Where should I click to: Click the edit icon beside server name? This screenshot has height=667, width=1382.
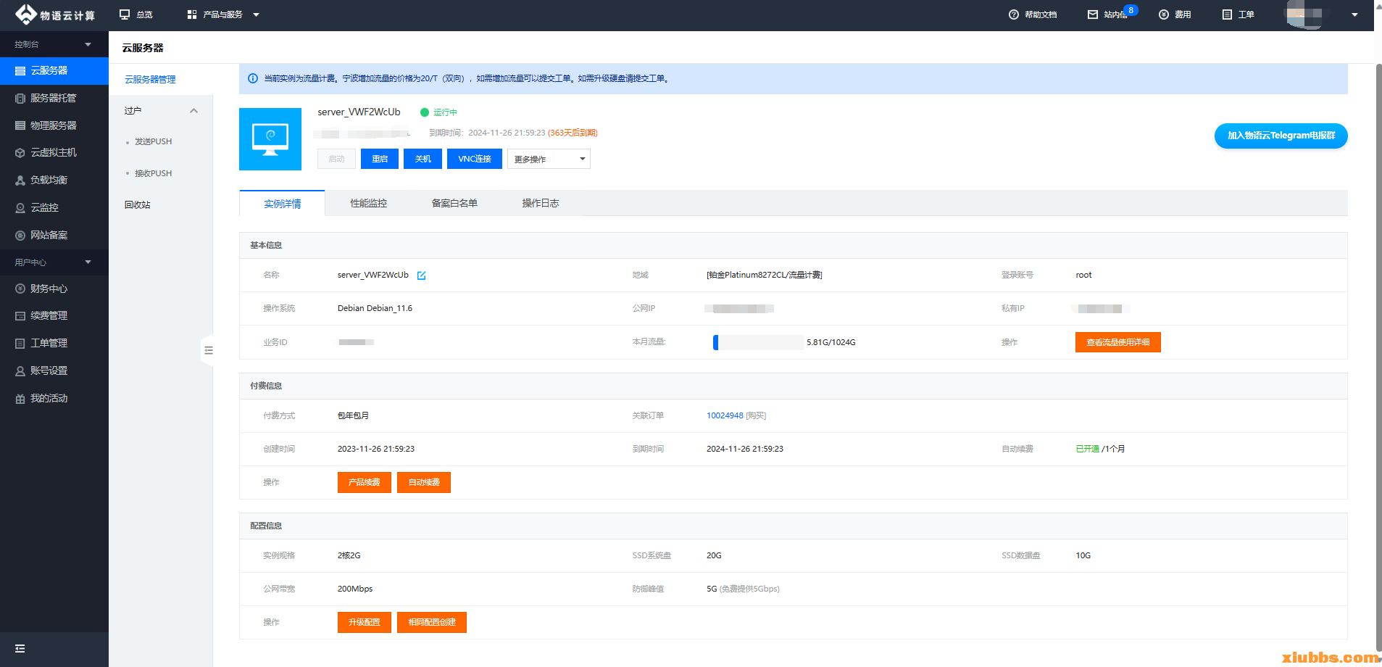point(422,275)
